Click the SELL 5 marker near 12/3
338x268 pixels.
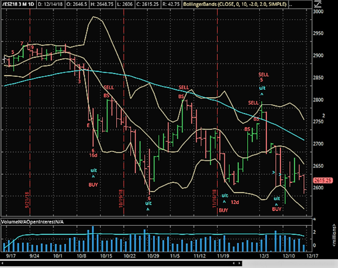tap(263, 77)
